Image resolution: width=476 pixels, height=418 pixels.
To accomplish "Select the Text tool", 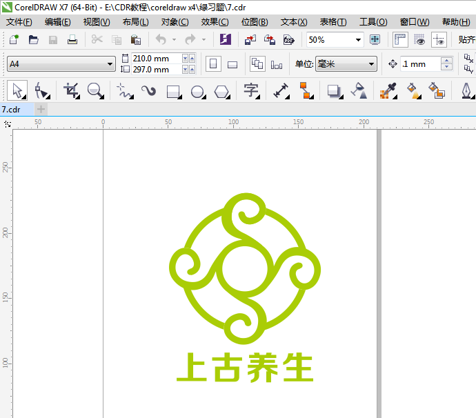I will point(250,90).
